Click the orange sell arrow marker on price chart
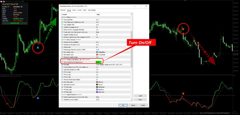The height and width of the screenshot is (115, 240). click(183, 29)
